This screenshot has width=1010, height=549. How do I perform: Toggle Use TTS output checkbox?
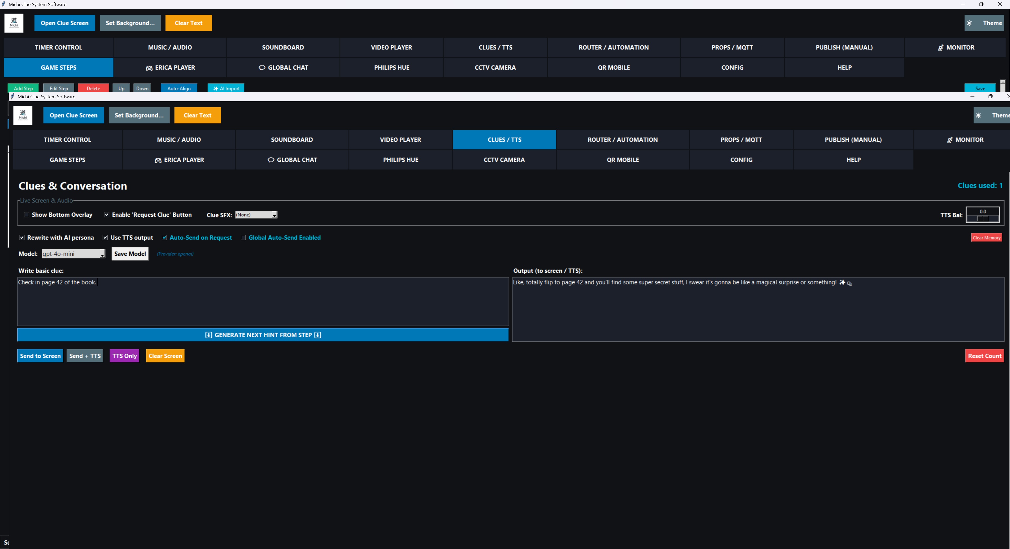(x=105, y=237)
